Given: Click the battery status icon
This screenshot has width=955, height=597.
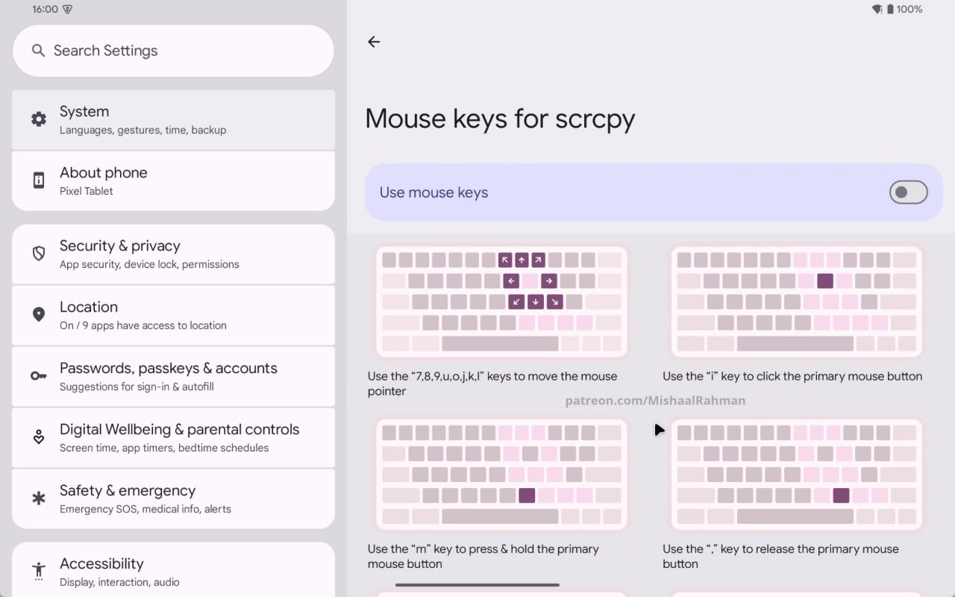Looking at the screenshot, I should pyautogui.click(x=890, y=9).
